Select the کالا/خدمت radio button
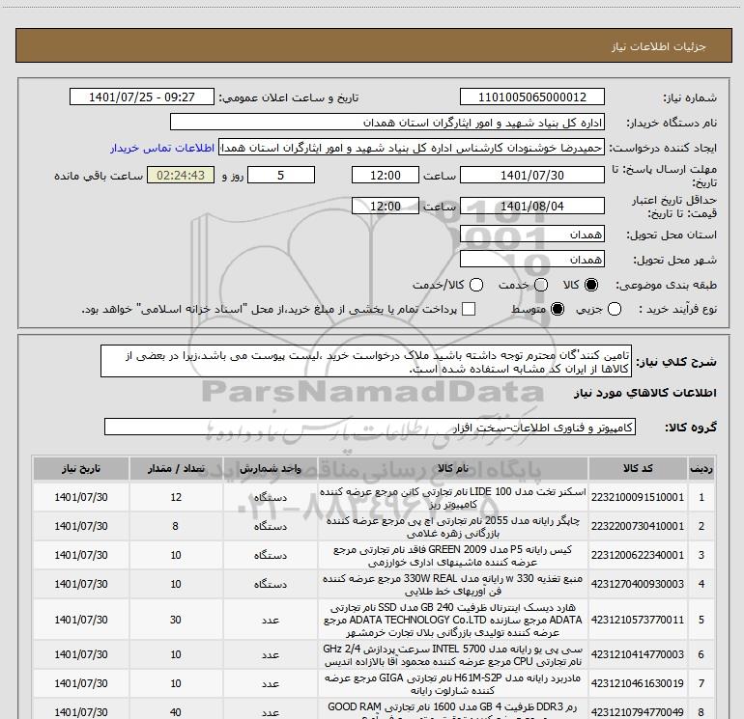744x719 pixels. pyautogui.click(x=476, y=285)
